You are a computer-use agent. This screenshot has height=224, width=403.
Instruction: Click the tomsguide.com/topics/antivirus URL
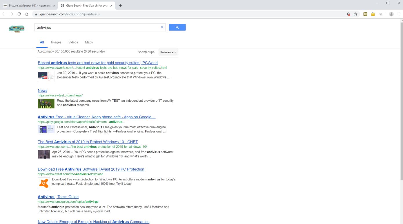click(68, 202)
